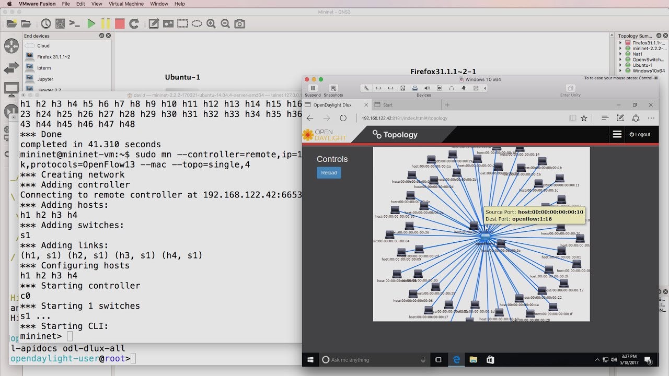Open the Apple menu

point(9,4)
